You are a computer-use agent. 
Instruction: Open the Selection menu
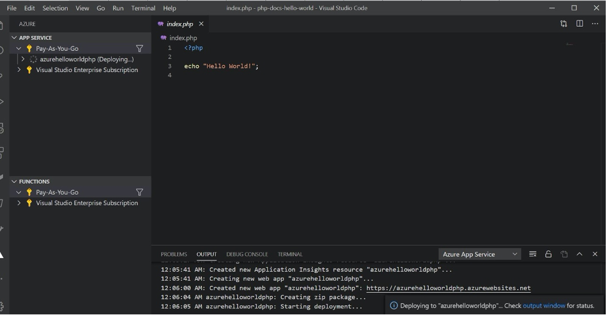click(x=55, y=8)
